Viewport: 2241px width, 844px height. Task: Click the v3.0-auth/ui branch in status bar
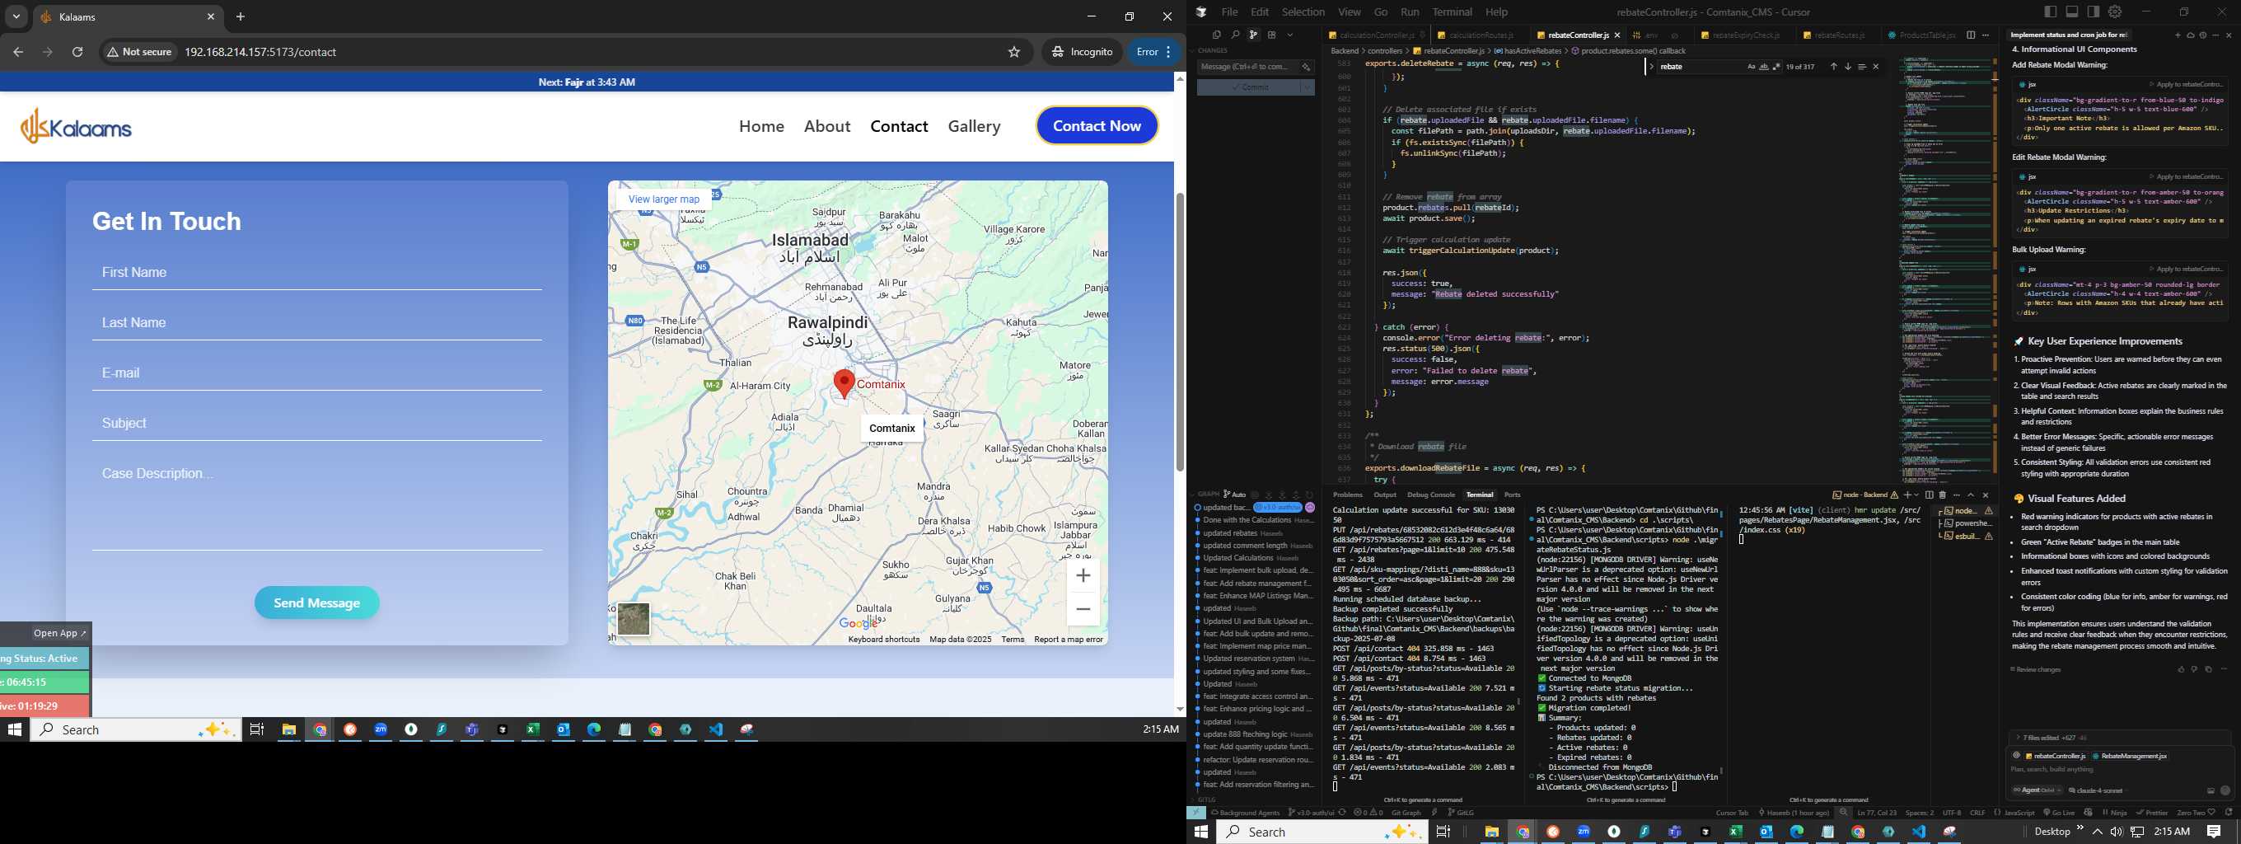coord(1312,813)
